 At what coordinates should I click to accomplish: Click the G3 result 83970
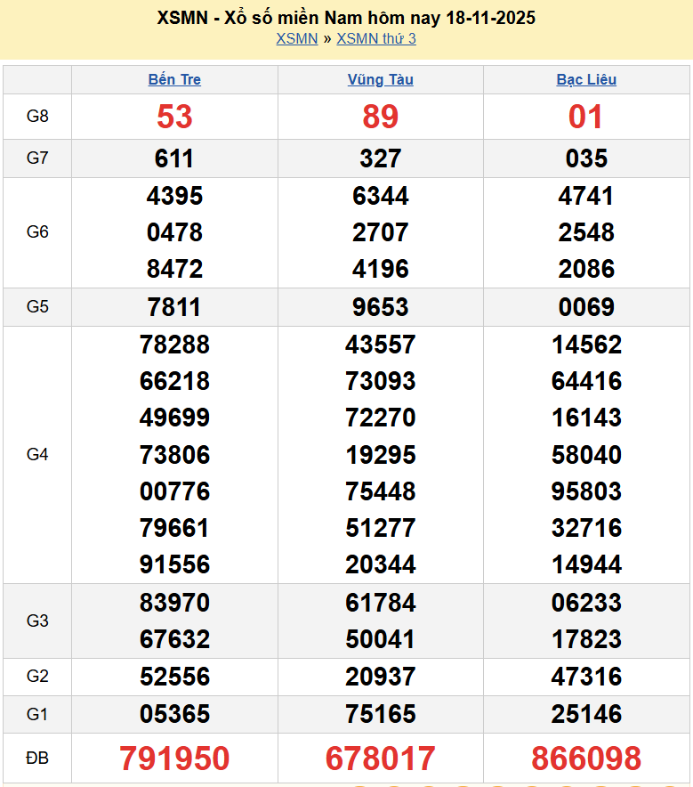174,603
